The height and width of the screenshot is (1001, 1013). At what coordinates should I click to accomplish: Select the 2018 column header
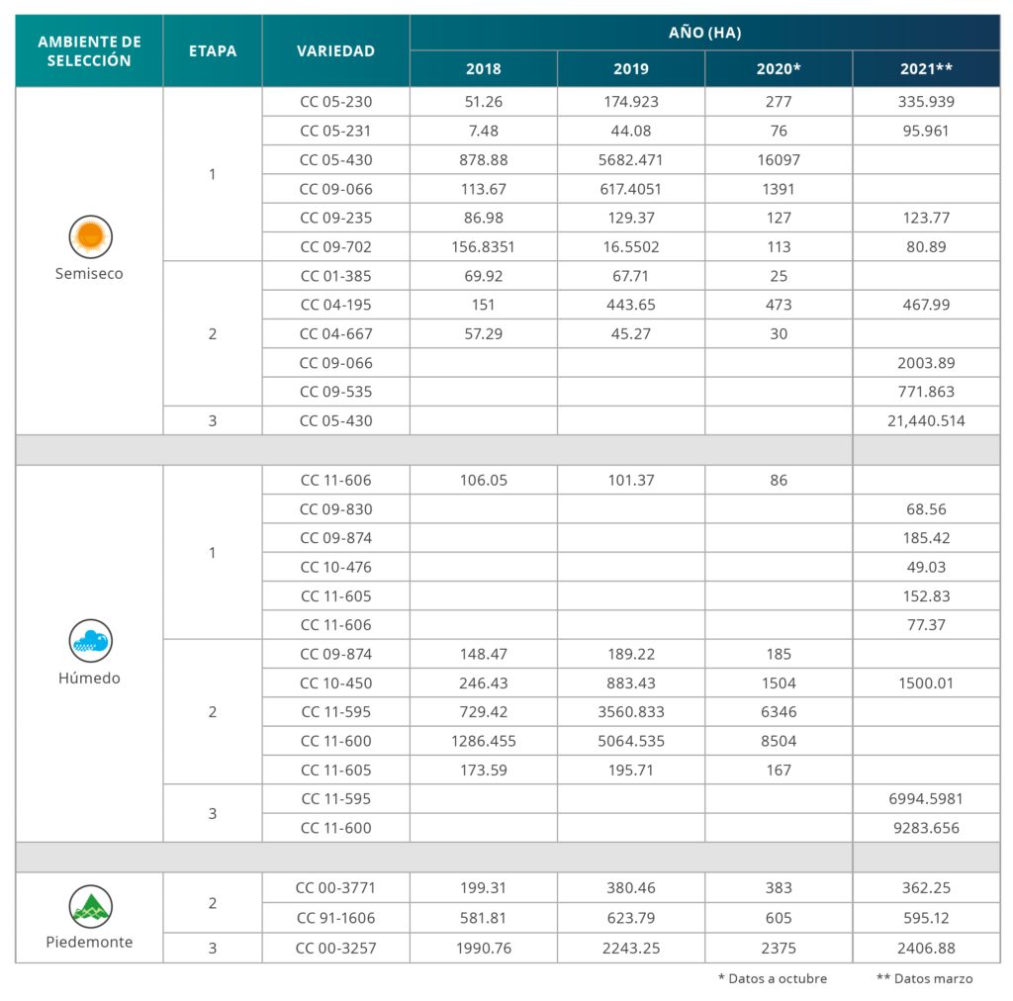pos(483,68)
